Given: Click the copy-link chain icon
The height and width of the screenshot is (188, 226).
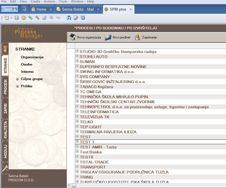Looking at the screenshot, I should click(76, 18).
